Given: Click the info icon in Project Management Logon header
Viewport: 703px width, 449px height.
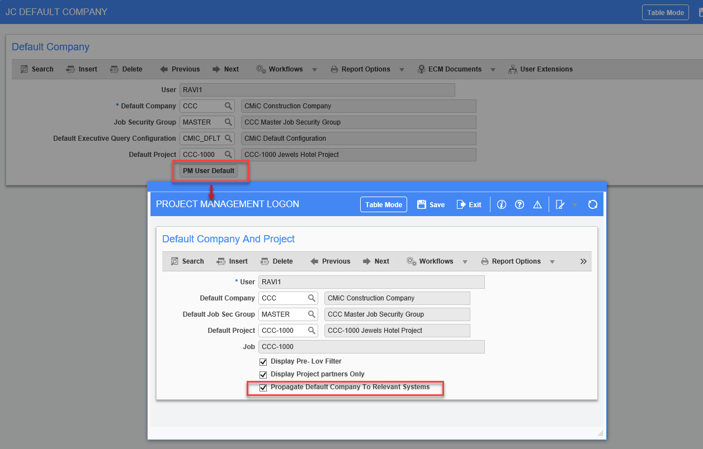Looking at the screenshot, I should click(x=502, y=204).
